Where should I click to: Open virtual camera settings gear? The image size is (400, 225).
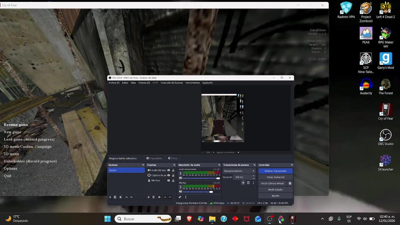click(x=290, y=183)
